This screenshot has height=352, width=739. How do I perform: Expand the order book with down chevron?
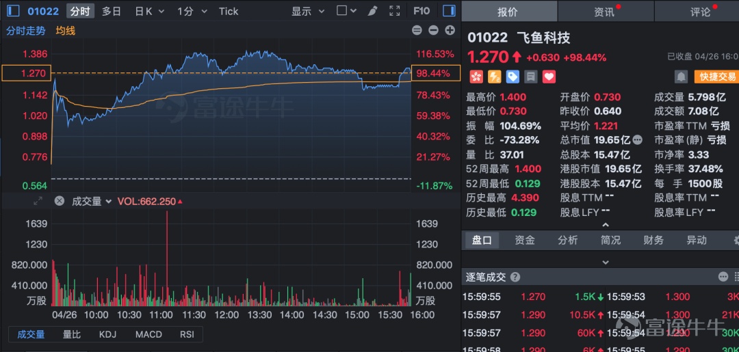(606, 262)
